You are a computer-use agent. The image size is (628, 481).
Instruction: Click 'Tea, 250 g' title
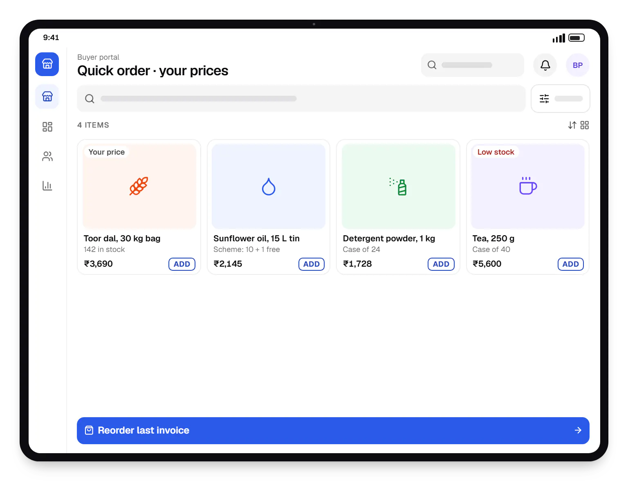[x=493, y=238]
